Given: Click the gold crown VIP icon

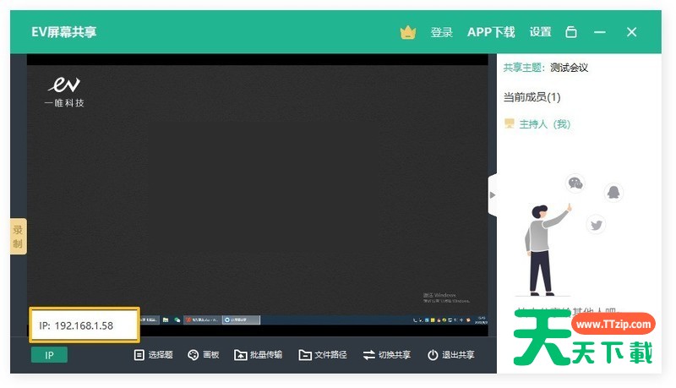Looking at the screenshot, I should click(408, 32).
